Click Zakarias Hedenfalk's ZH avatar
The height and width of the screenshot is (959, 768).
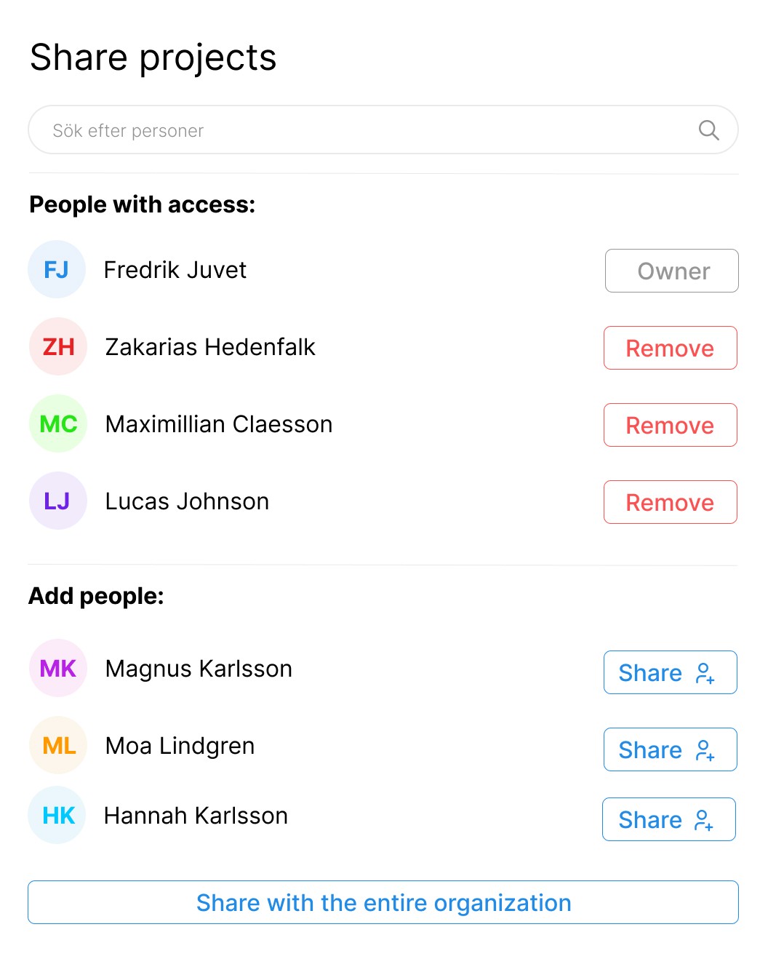tap(58, 347)
